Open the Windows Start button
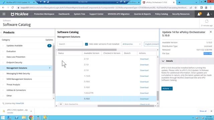Image resolution: width=214 pixels, height=120 pixels. tap(3, 118)
